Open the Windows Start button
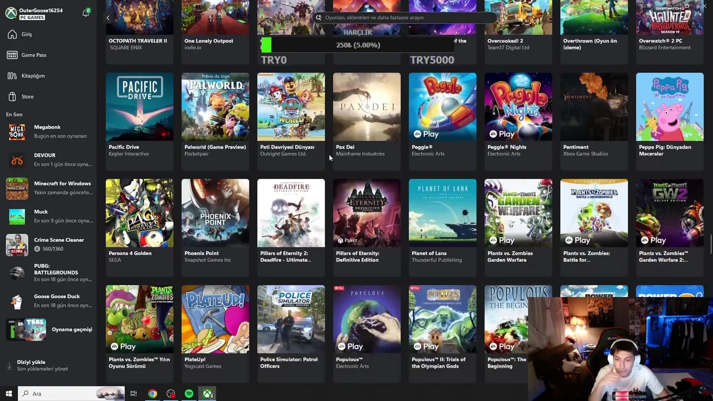The width and height of the screenshot is (713, 401). pyautogui.click(x=8, y=394)
